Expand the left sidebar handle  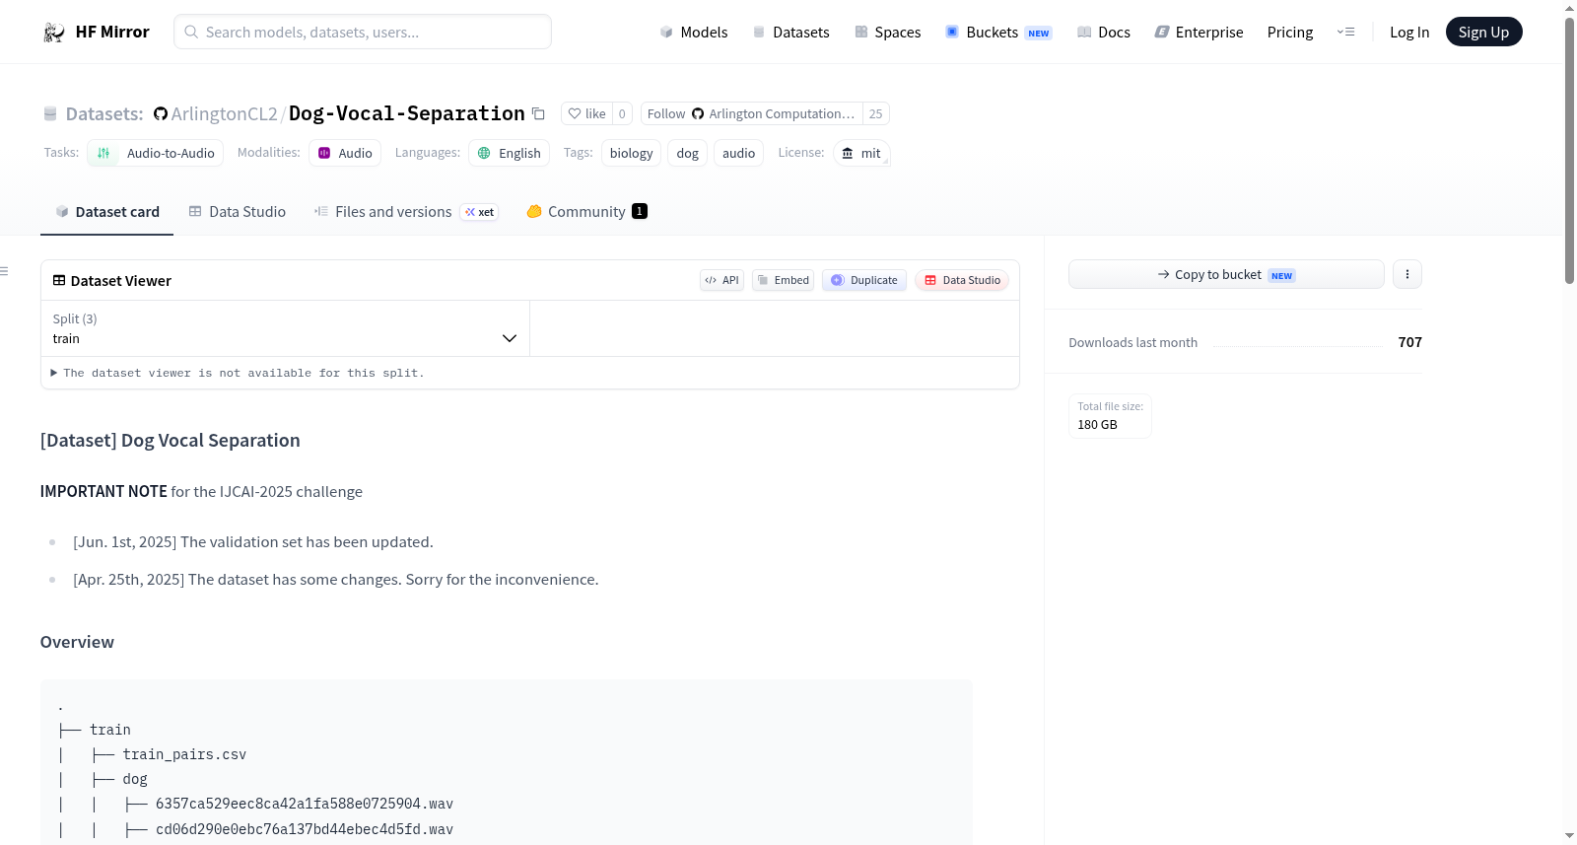4,271
